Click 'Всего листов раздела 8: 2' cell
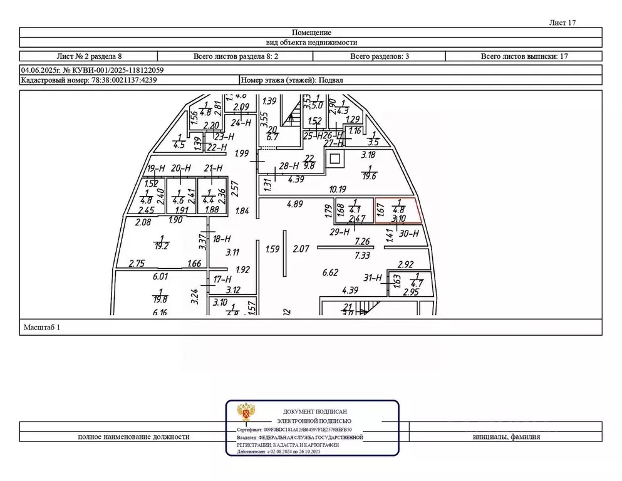The width and height of the screenshot is (622, 481). tap(239, 56)
